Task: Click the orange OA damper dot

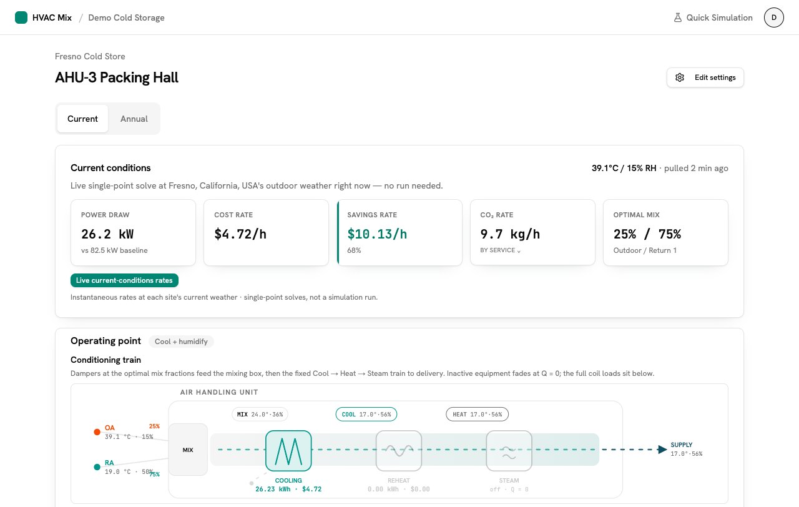Action: tap(97, 432)
